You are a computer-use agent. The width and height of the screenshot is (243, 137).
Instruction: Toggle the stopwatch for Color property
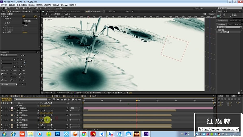pyautogui.click(x=6, y=23)
